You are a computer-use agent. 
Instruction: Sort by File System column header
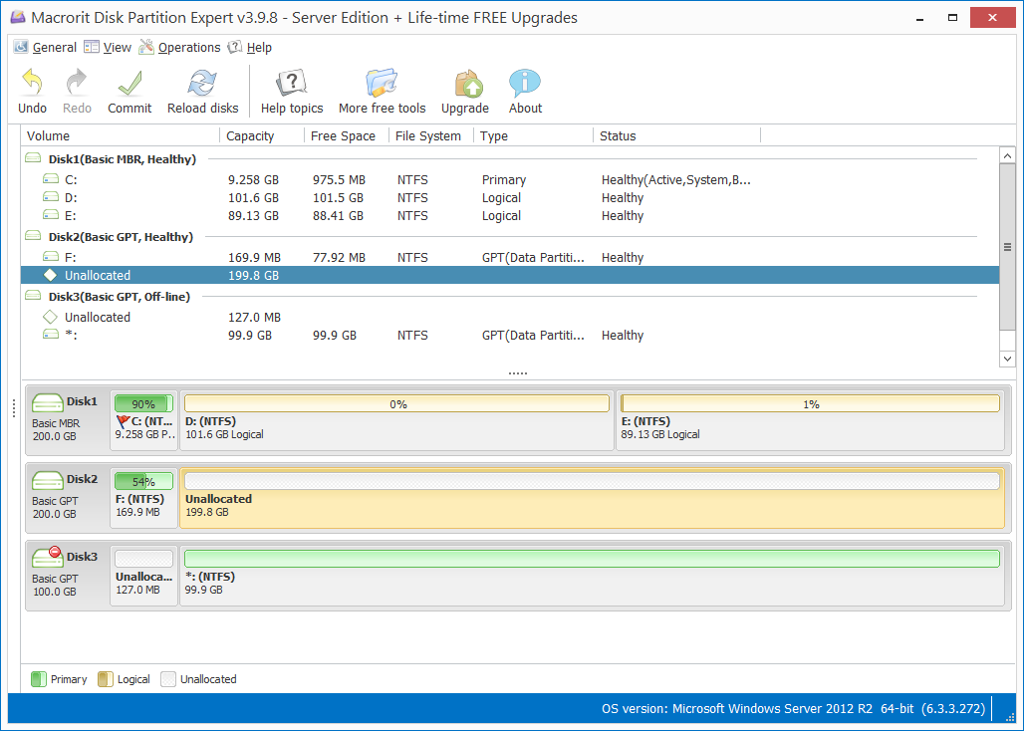431,135
